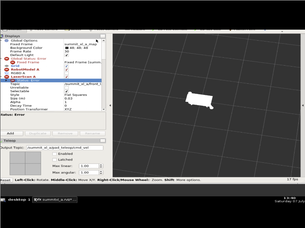This screenshot has width=305, height=228.
Task: Click the RGBD A point cloud icon
Action: coord(7,73)
